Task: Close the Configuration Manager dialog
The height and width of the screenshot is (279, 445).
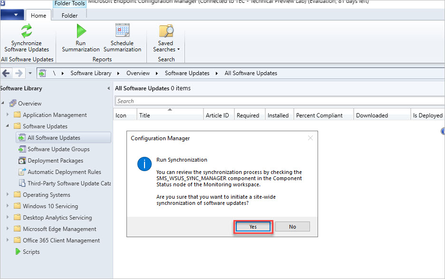Action: pyautogui.click(x=310, y=138)
